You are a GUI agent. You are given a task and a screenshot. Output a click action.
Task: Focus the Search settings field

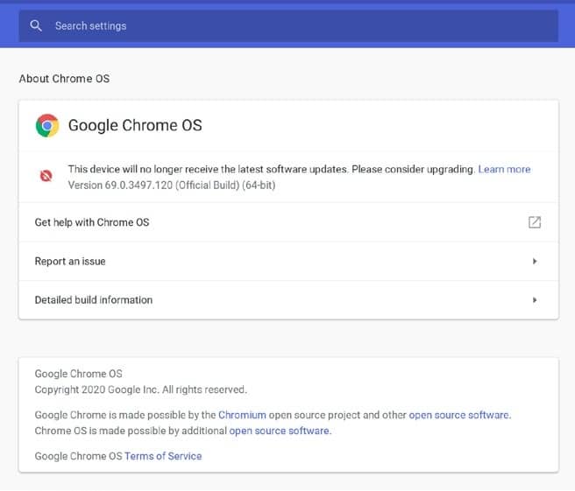coord(288,25)
